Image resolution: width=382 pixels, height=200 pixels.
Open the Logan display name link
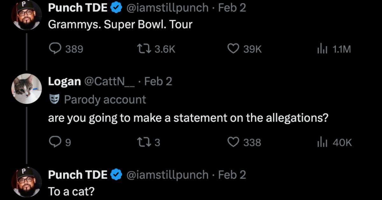(x=64, y=82)
